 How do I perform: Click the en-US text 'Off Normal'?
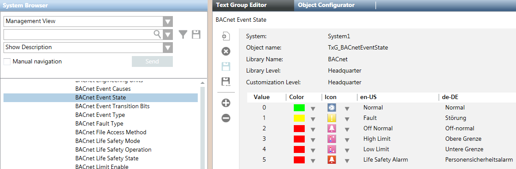click(378, 129)
